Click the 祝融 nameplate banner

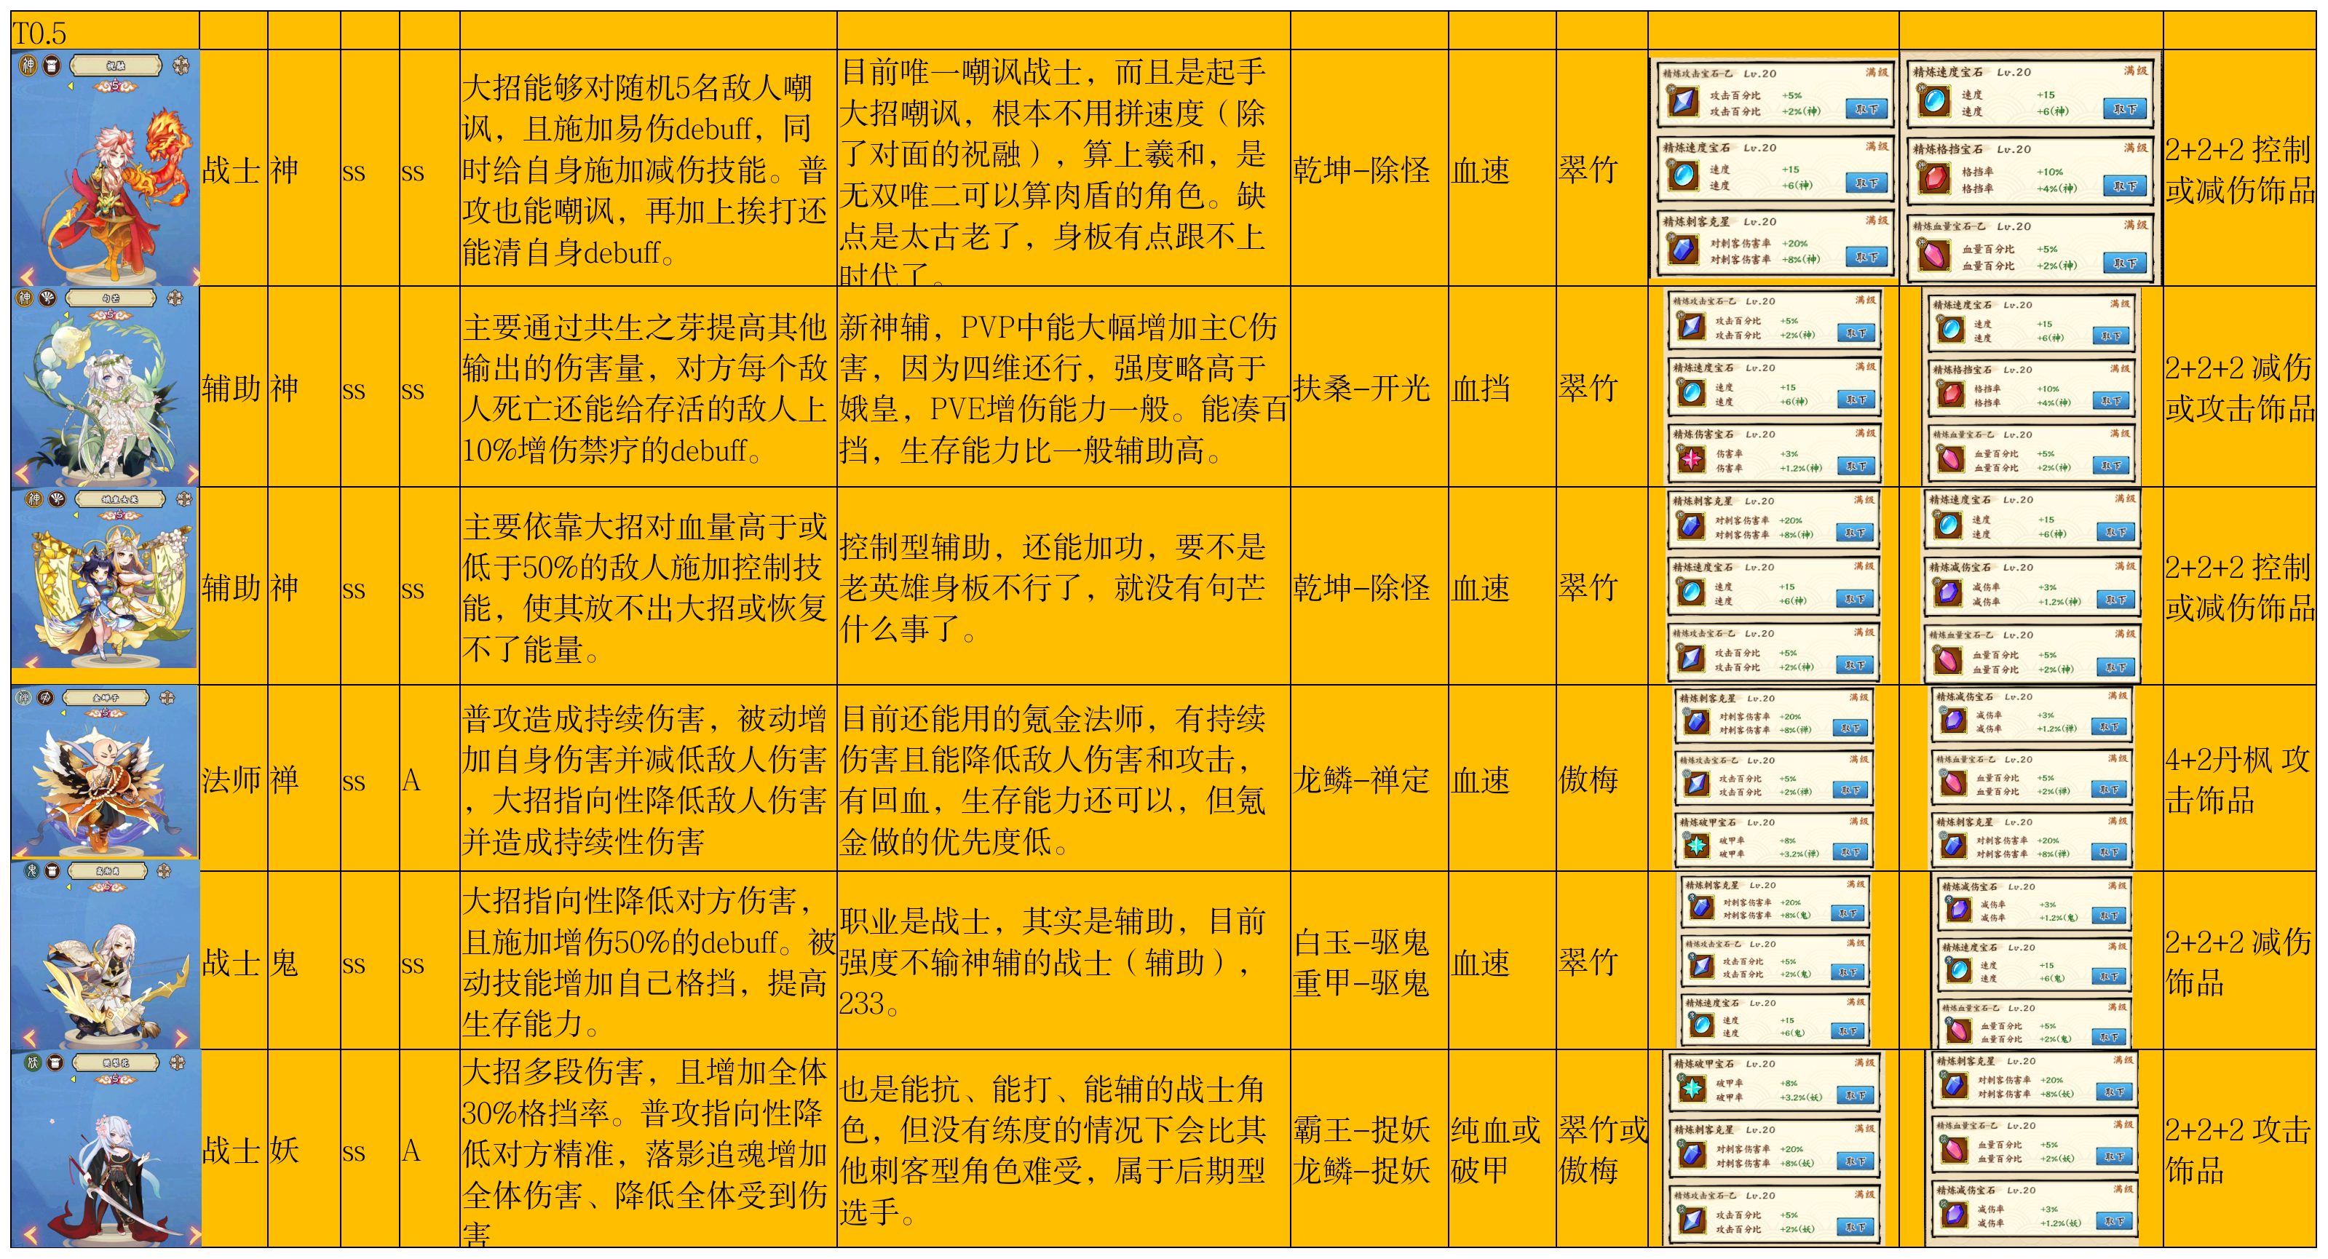(116, 65)
